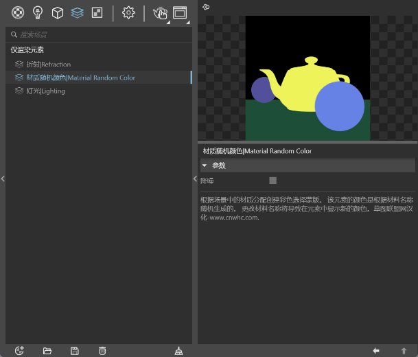
Task: Click the layers icon beside Material Random Color
Action: (x=19, y=78)
